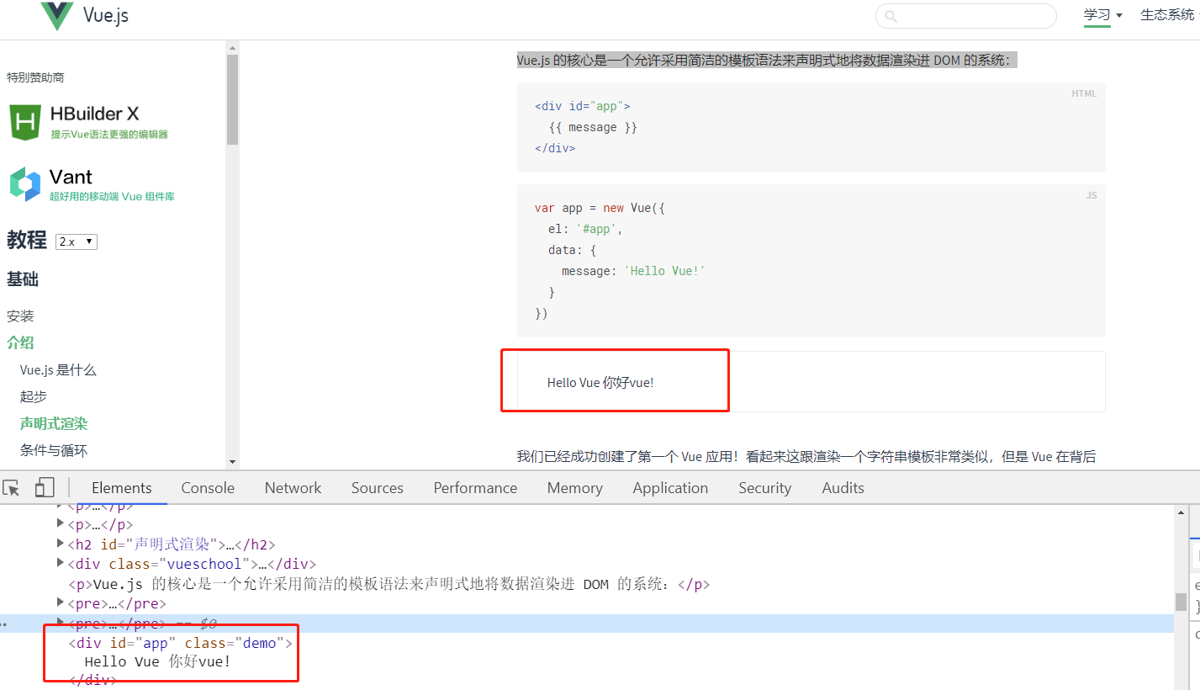Switch to the Audits tab
Viewport: 1200px width, 690px height.
point(843,488)
